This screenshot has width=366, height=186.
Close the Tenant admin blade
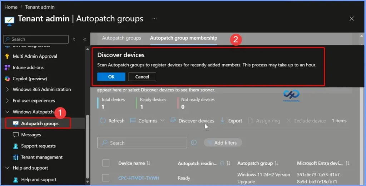(x=352, y=19)
